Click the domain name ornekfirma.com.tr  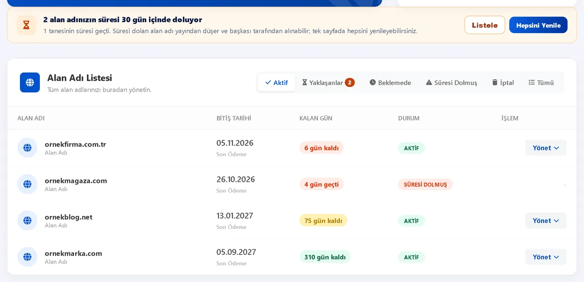pyautogui.click(x=75, y=144)
